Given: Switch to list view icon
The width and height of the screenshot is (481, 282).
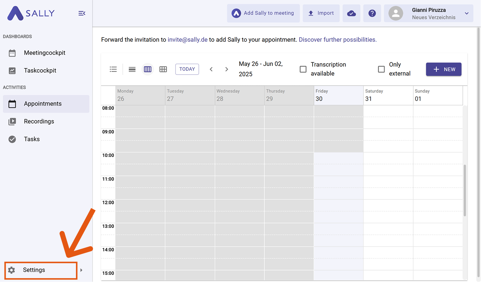Looking at the screenshot, I should [113, 69].
